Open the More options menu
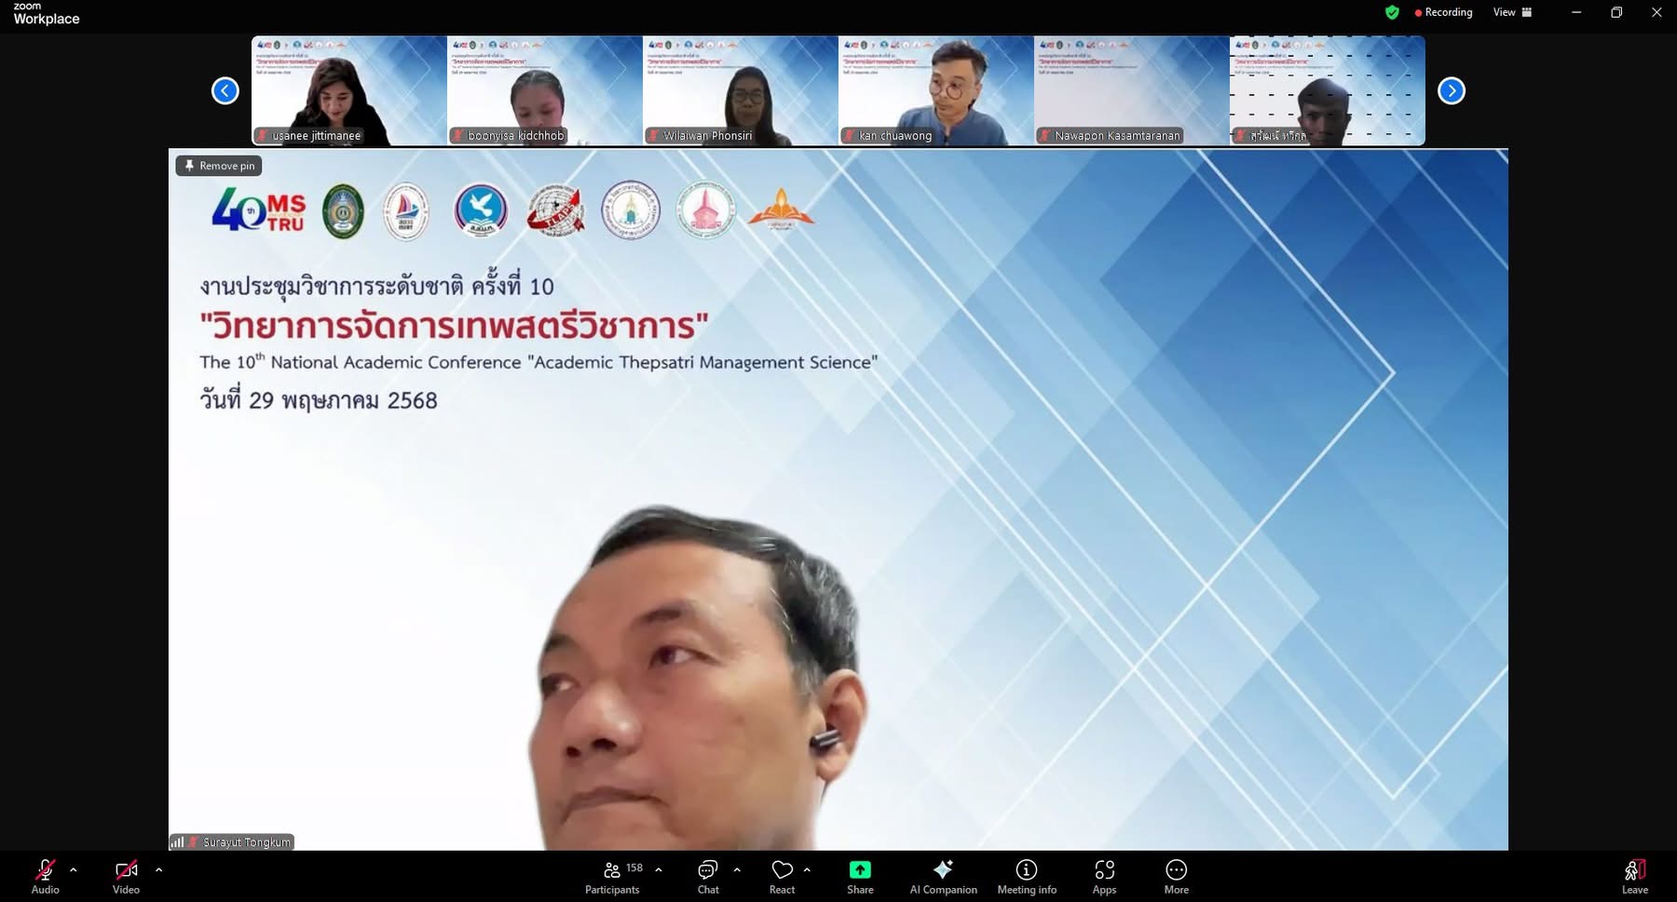Image resolution: width=1677 pixels, height=902 pixels. pos(1176,876)
